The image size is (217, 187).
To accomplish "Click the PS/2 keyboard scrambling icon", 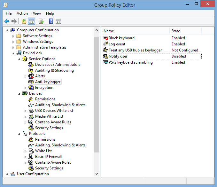I will (x=105, y=62).
